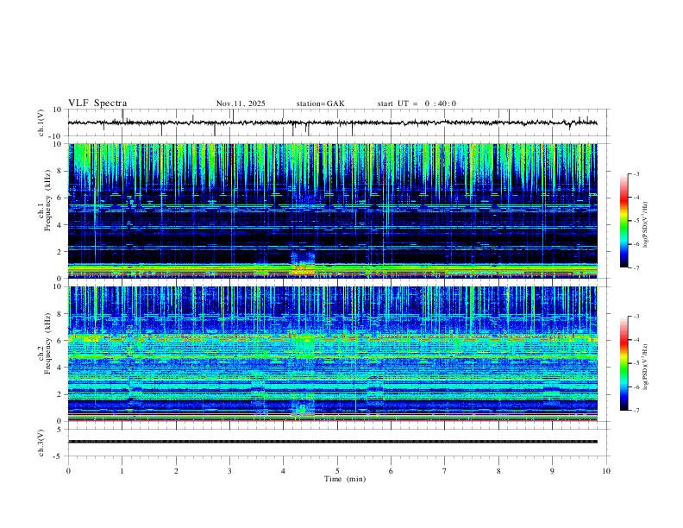Click the ch.2 color scale bar

click(x=623, y=363)
